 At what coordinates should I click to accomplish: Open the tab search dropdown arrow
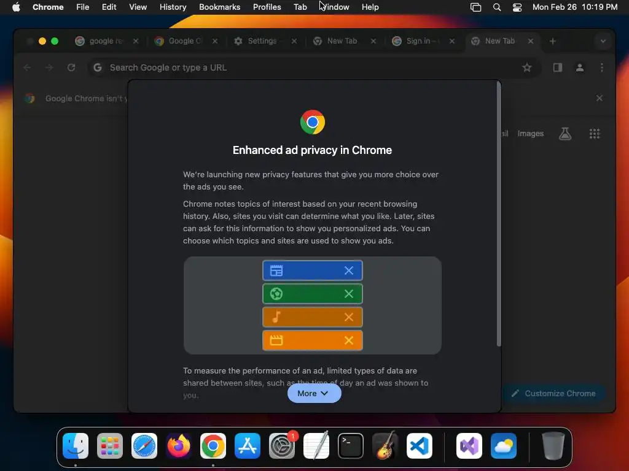(x=603, y=41)
